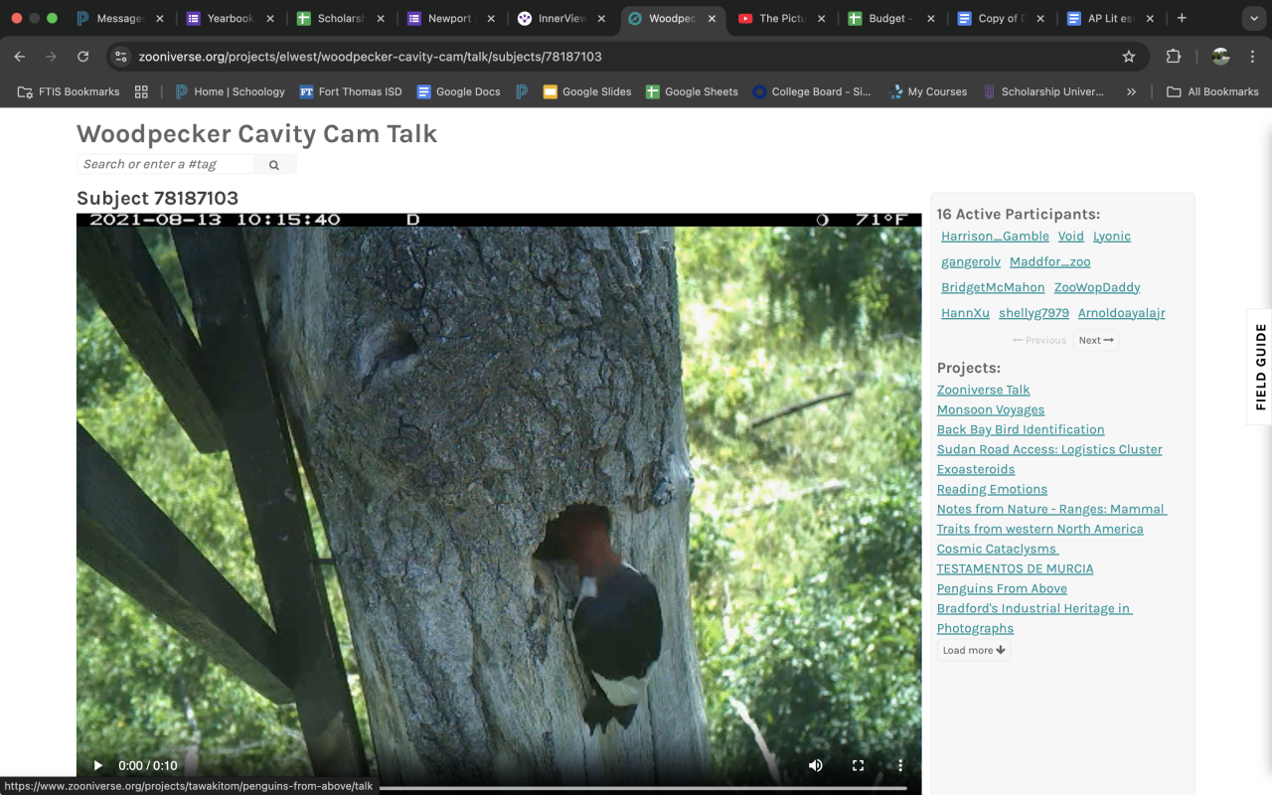The height and width of the screenshot is (795, 1272).
Task: Go forward using the browser forward arrow
Action: pyautogui.click(x=52, y=57)
